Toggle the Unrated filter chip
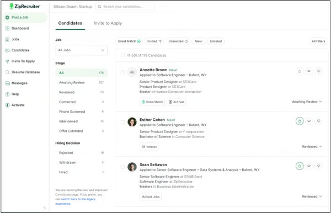331x213 pixels. point(216,41)
